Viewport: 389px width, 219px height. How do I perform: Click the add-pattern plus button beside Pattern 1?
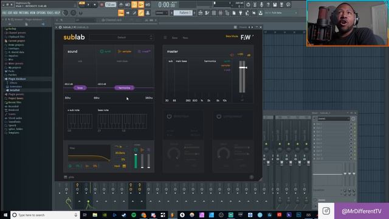[194, 13]
